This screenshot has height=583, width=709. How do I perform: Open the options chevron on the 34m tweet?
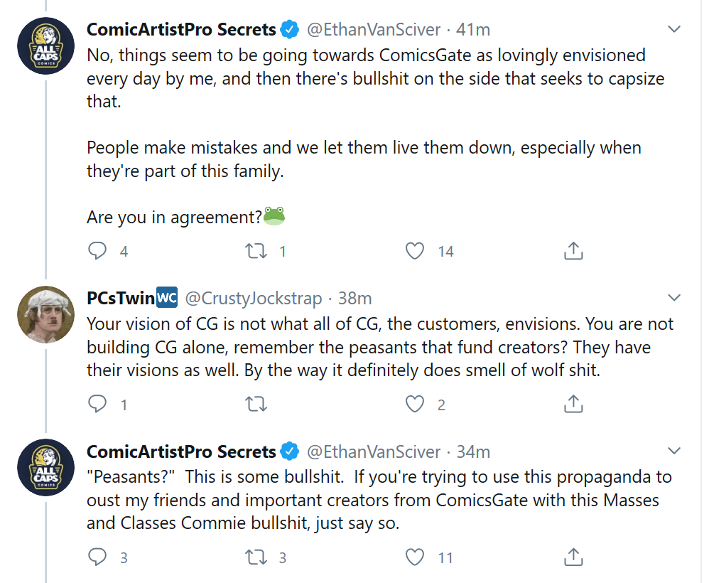pos(674,450)
